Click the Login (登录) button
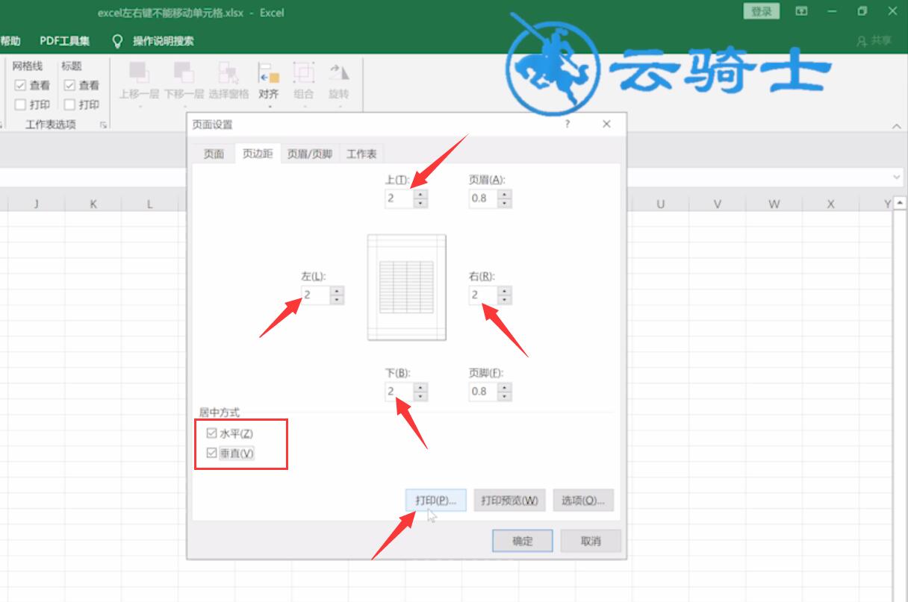Screen dimensions: 908x602 [x=762, y=11]
